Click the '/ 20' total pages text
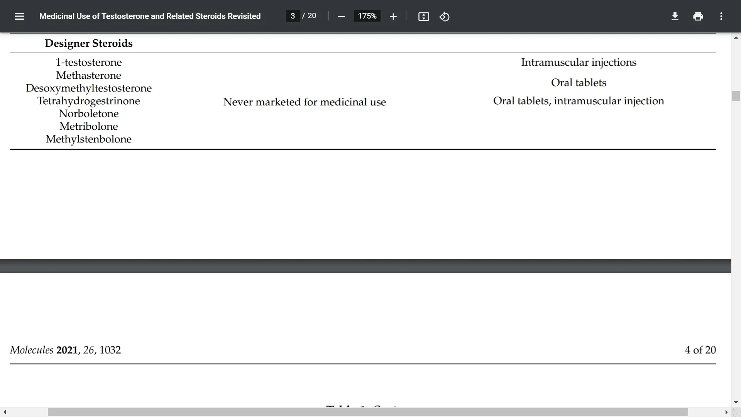 pos(309,16)
